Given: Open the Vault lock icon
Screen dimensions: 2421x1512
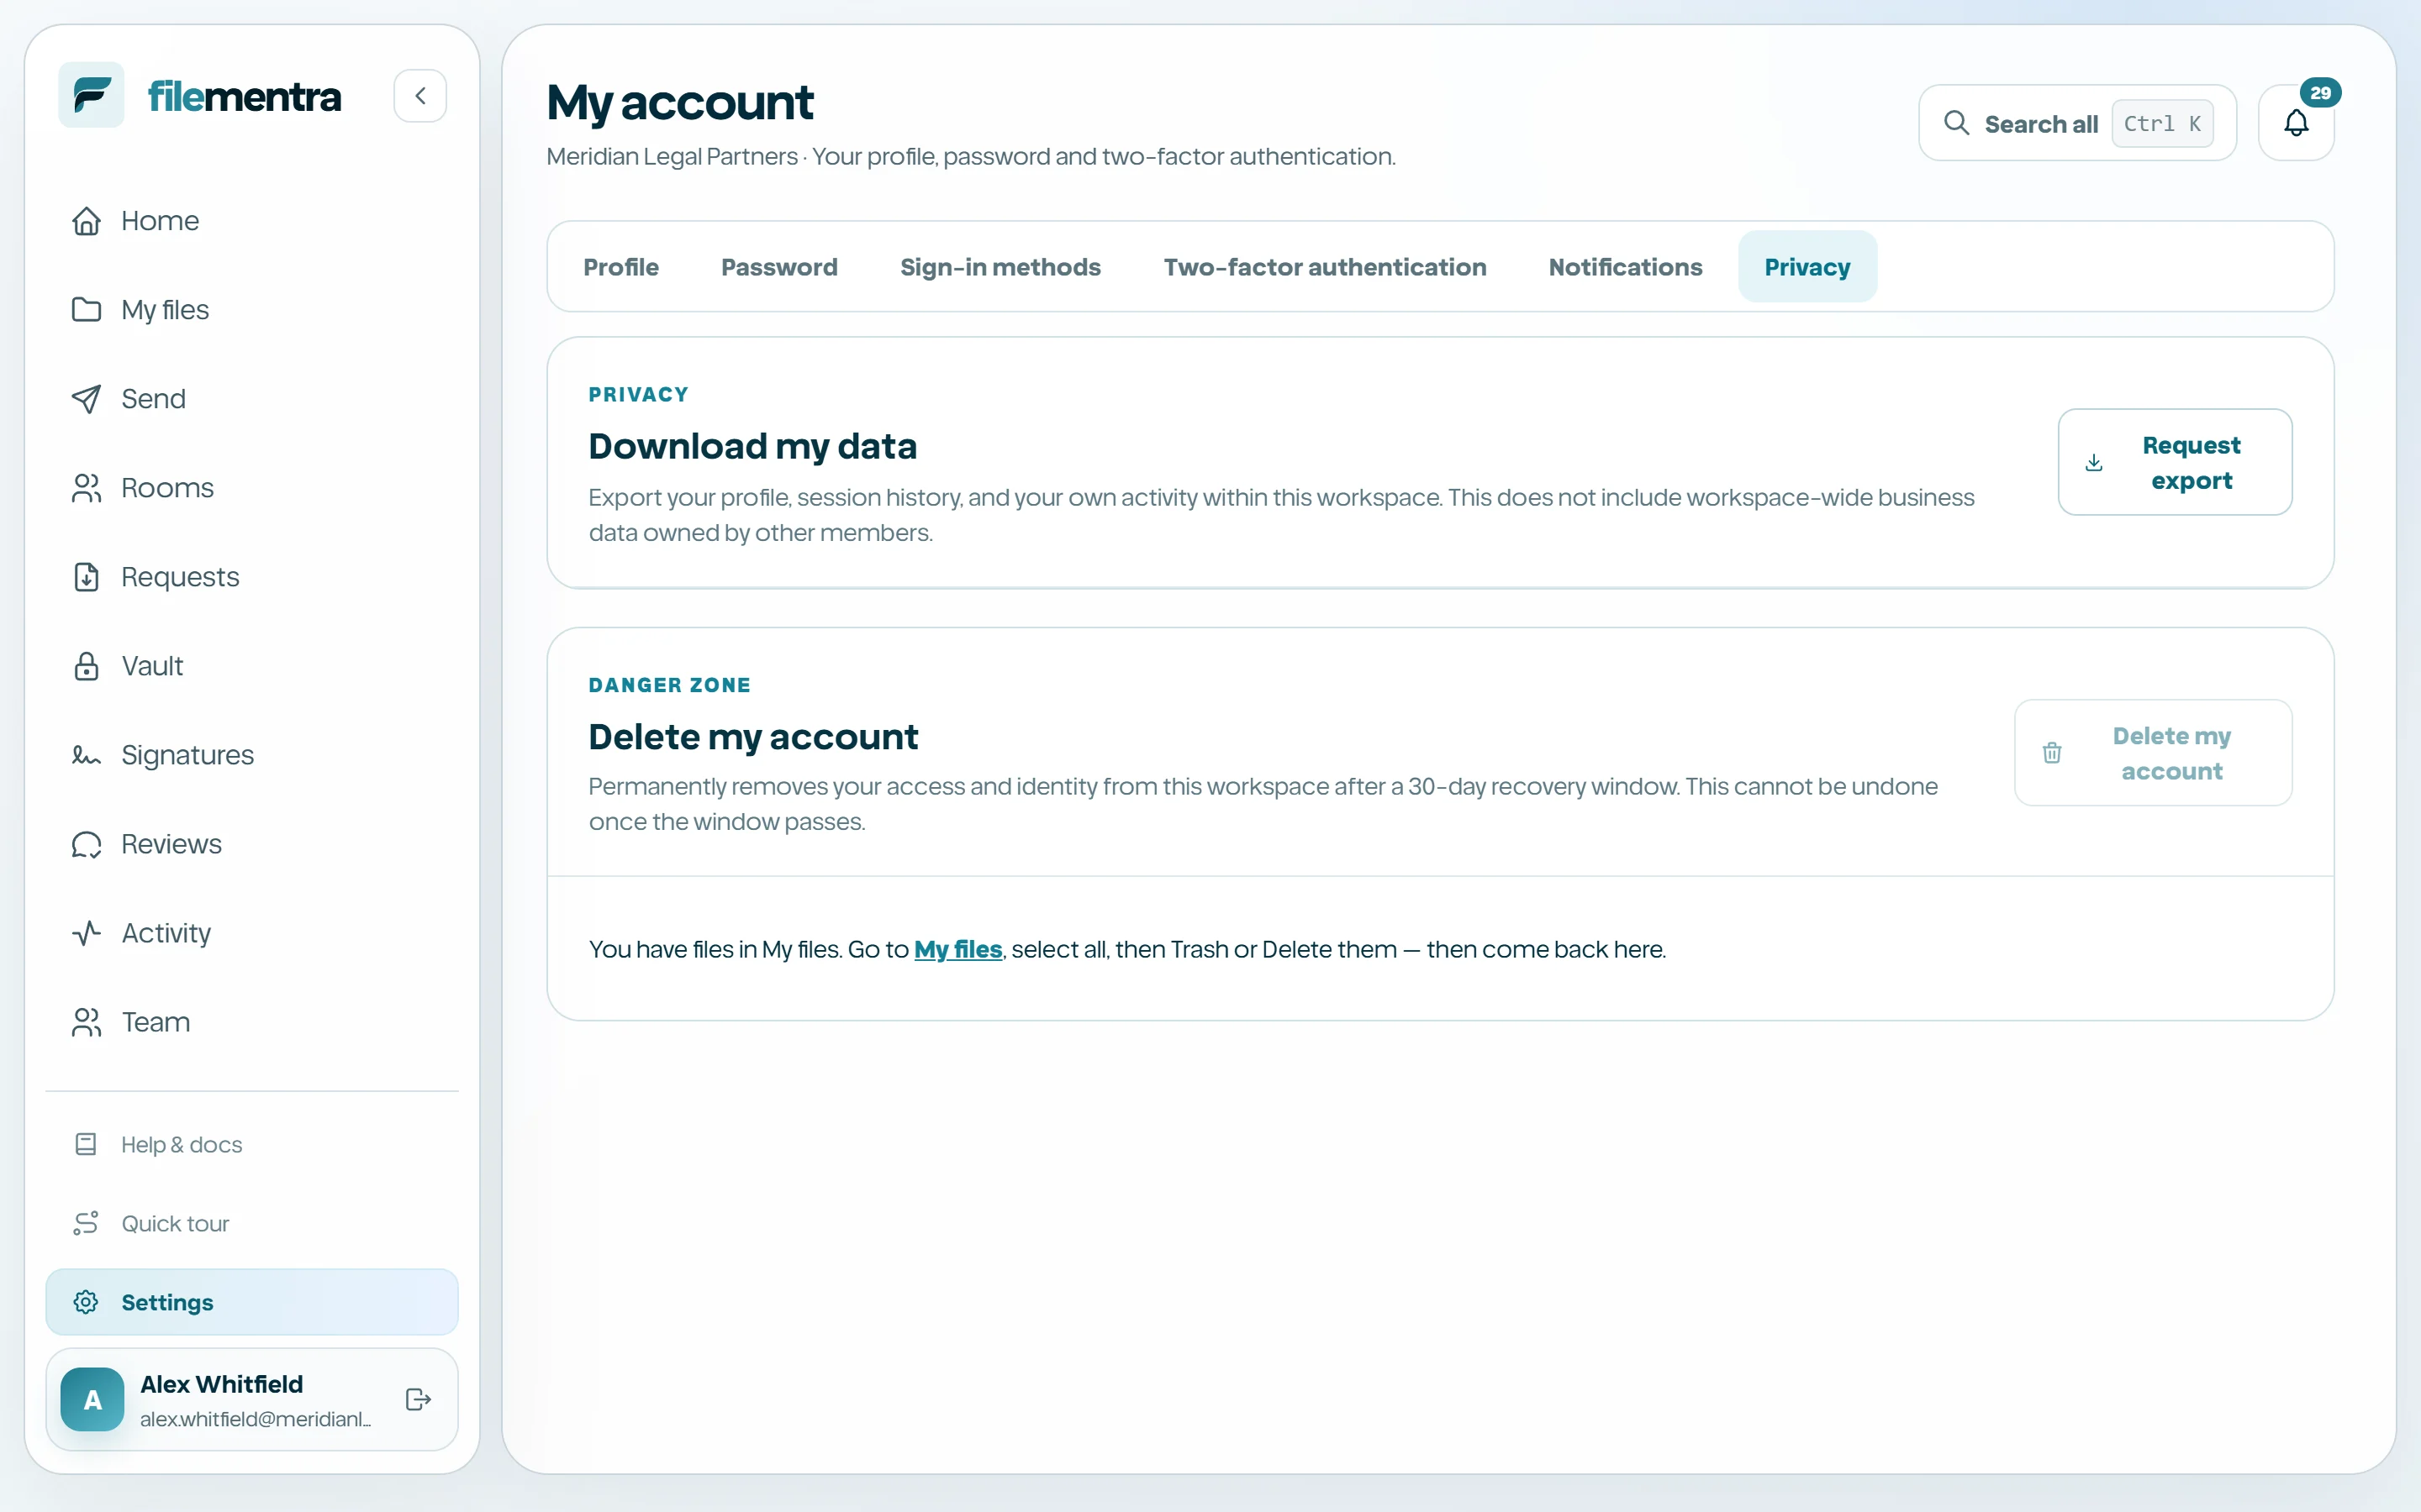Looking at the screenshot, I should (87, 666).
